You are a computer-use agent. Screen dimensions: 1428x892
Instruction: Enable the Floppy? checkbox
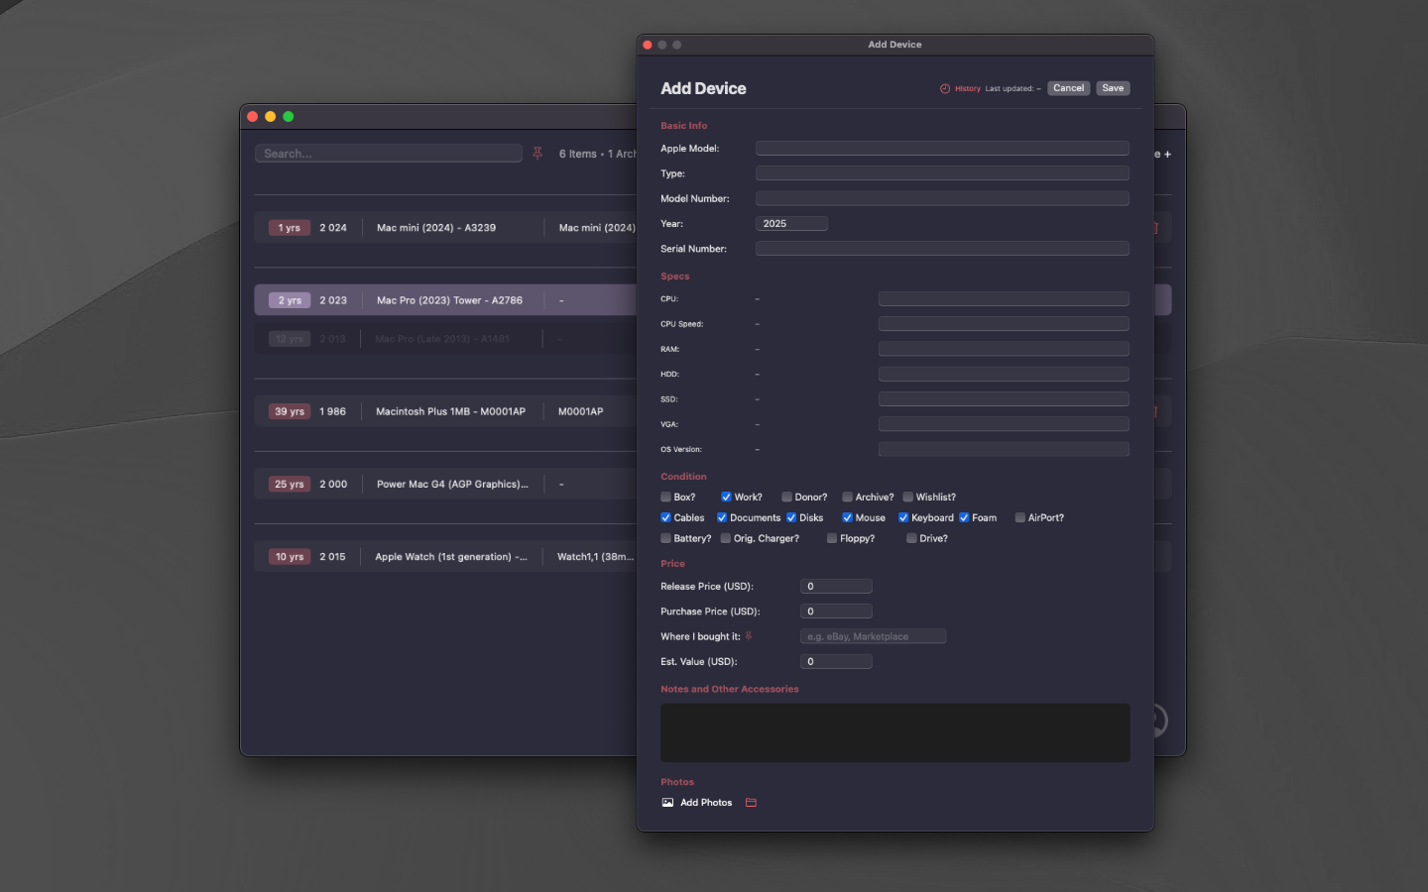pyautogui.click(x=832, y=538)
